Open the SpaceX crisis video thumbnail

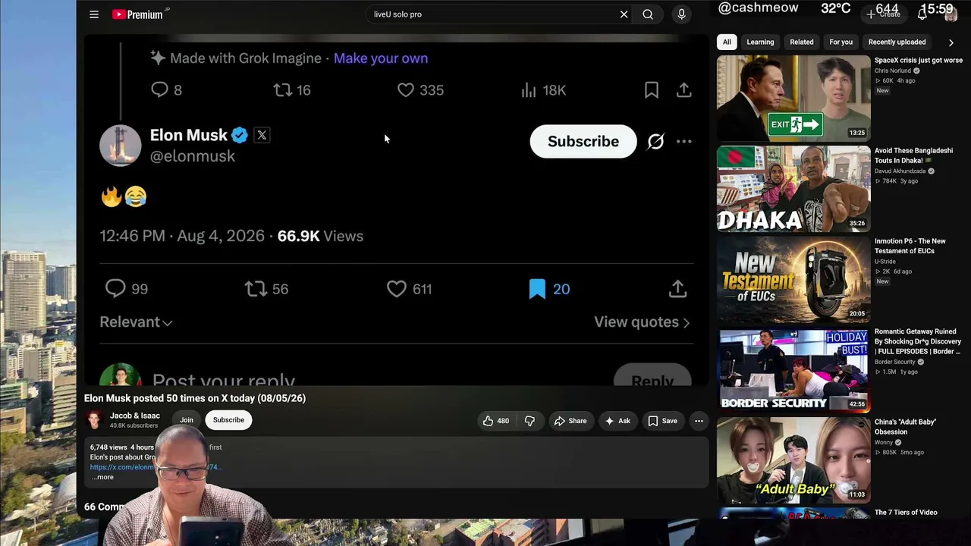[x=793, y=98]
